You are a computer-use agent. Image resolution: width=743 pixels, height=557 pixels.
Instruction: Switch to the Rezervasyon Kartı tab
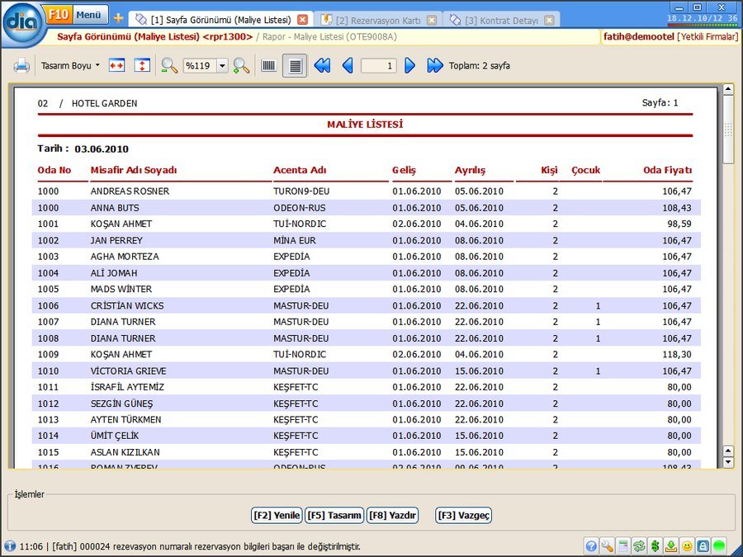coord(378,21)
